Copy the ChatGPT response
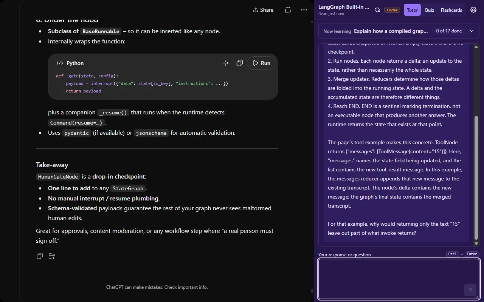This screenshot has height=302, width=484. [40, 256]
